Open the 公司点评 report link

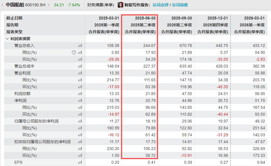[x=160, y=5]
